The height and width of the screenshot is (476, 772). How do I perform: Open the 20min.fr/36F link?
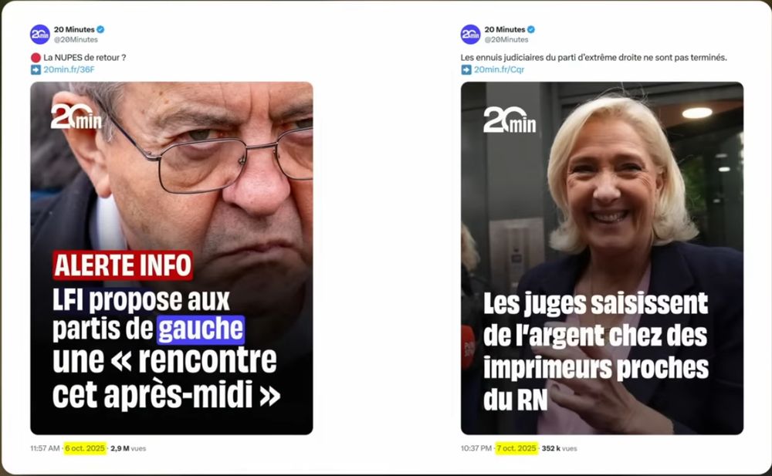click(69, 69)
